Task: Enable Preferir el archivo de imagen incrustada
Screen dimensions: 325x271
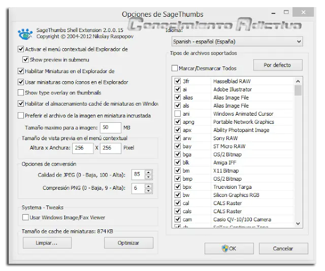Action: [x=21, y=115]
